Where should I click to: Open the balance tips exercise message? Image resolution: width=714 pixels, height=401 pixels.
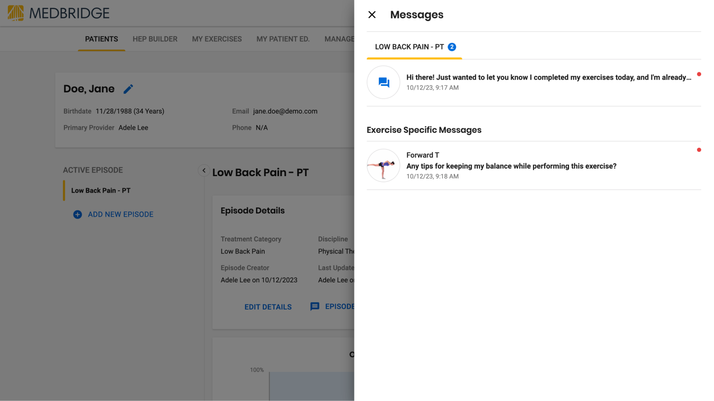(x=511, y=166)
